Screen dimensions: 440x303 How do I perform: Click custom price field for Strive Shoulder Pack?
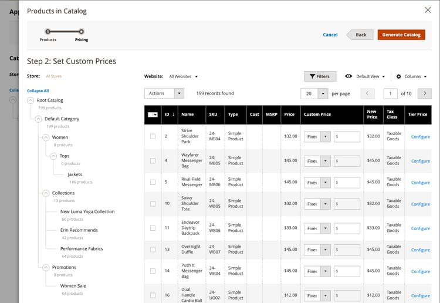tap(347, 137)
